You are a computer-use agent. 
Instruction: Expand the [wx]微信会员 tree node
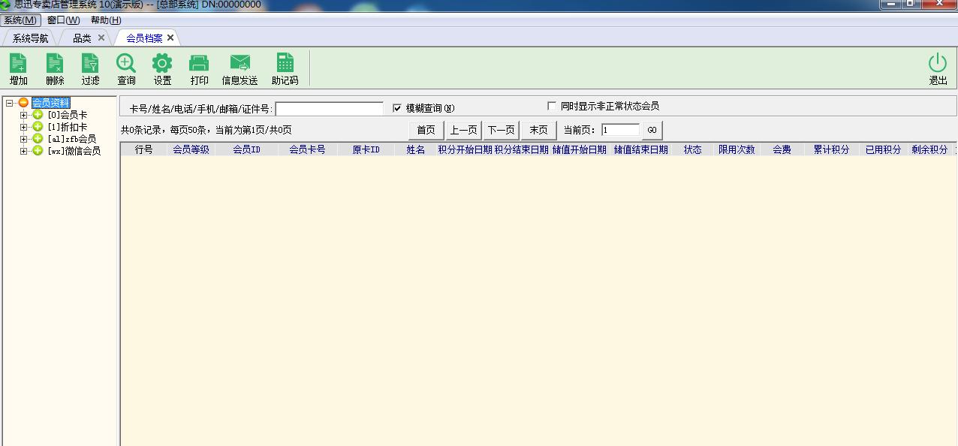click(x=23, y=149)
